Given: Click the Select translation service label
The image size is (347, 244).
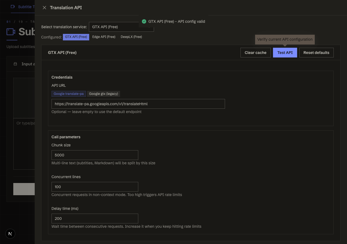Looking at the screenshot, I should 64,27.
